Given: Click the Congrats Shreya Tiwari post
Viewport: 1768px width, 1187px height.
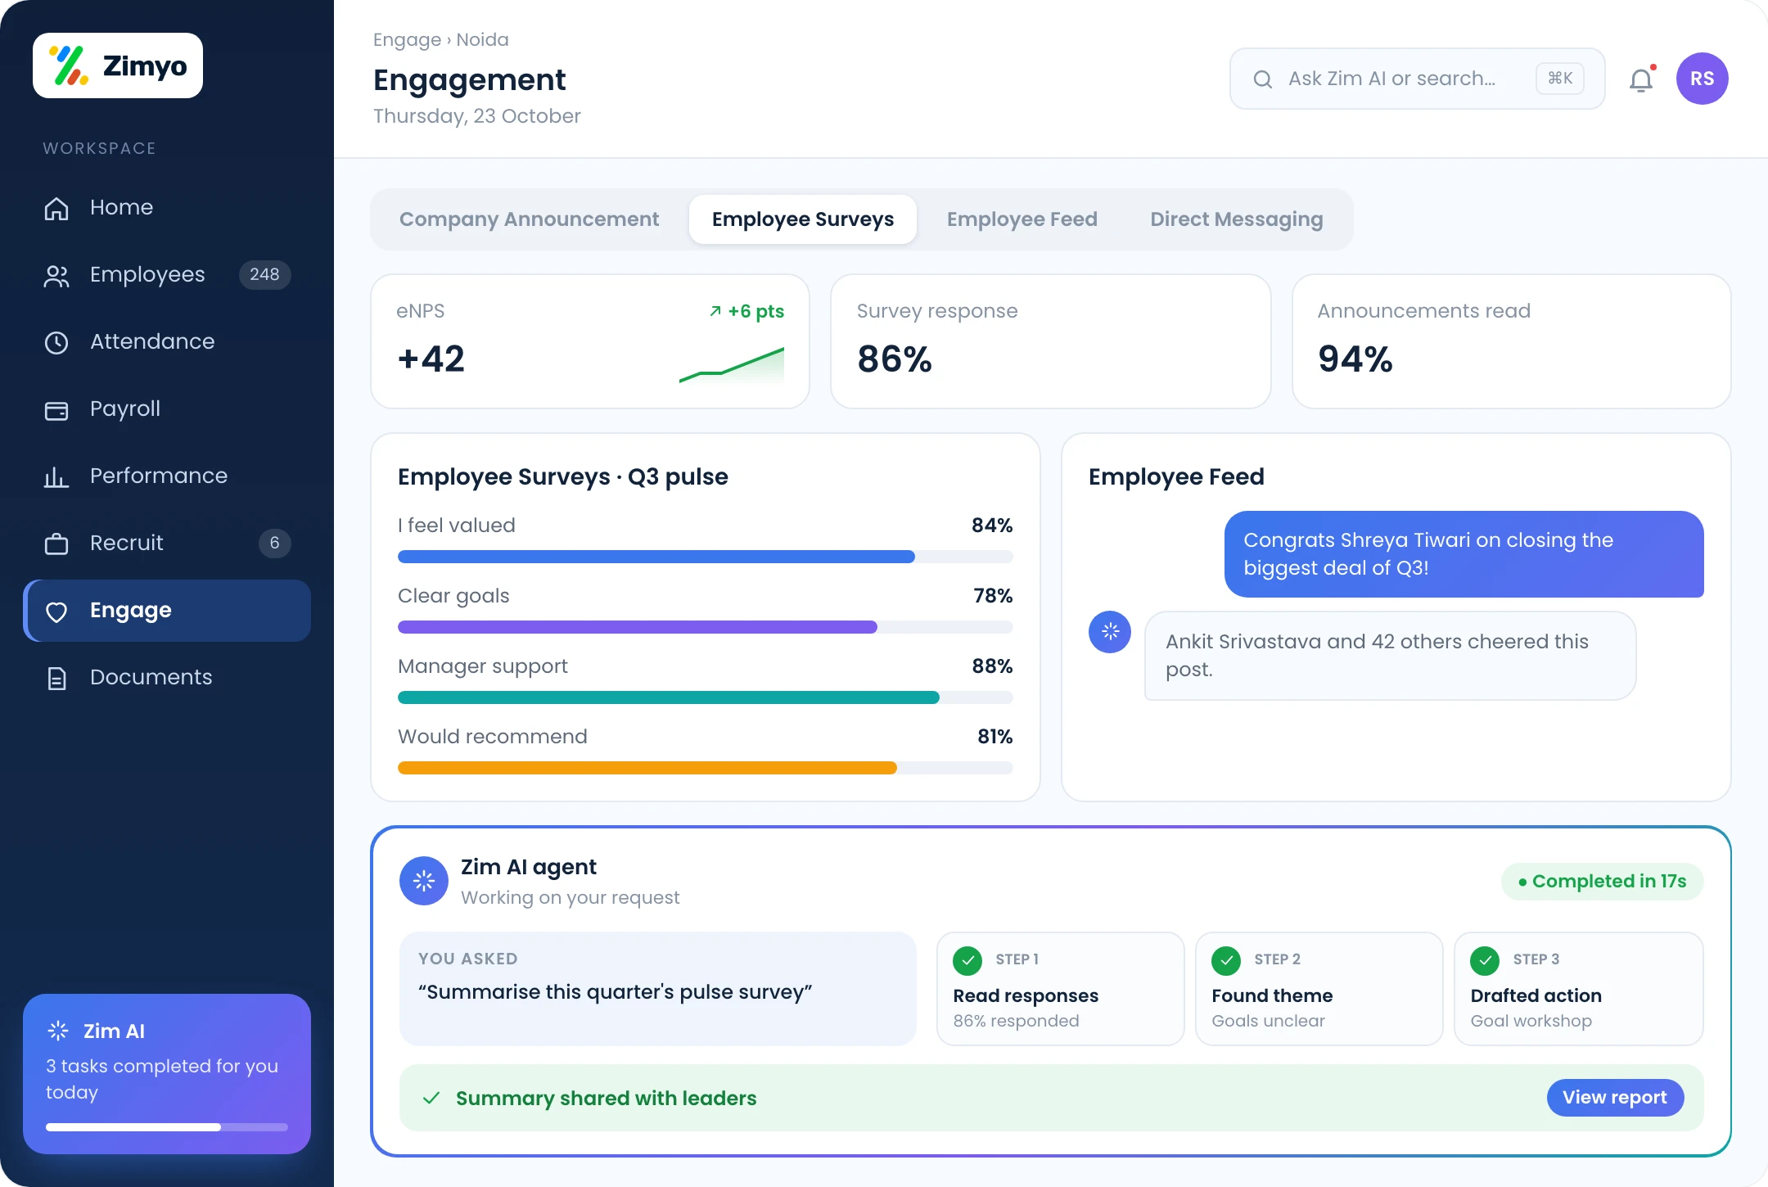Looking at the screenshot, I should pos(1464,554).
